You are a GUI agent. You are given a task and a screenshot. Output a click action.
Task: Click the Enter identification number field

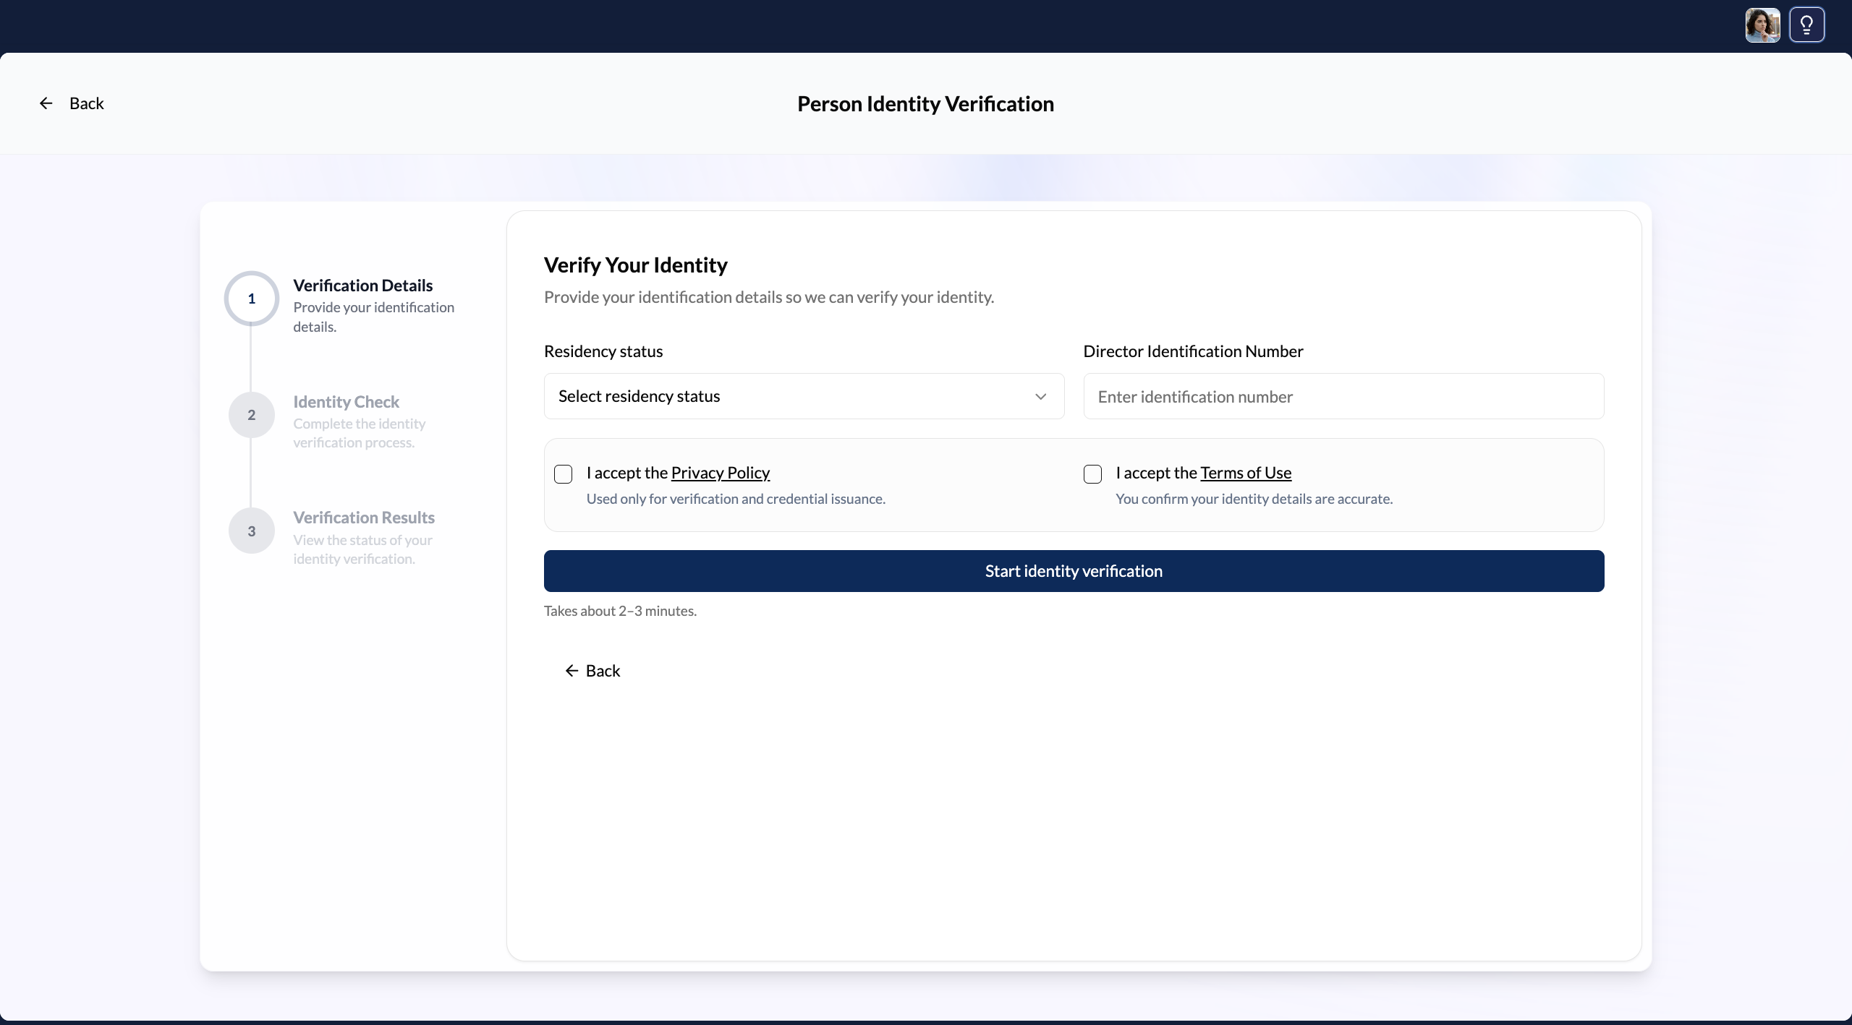tap(1343, 396)
